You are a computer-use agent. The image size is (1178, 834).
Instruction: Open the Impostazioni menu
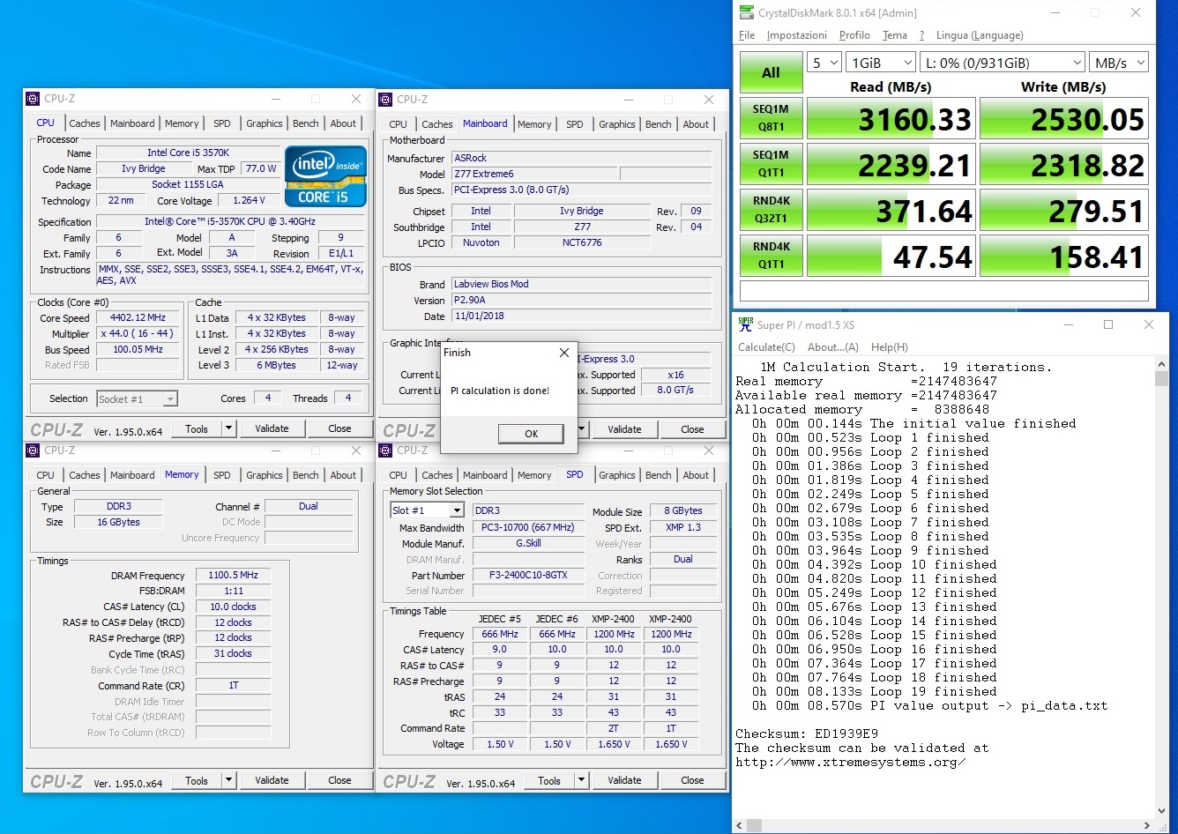[797, 35]
